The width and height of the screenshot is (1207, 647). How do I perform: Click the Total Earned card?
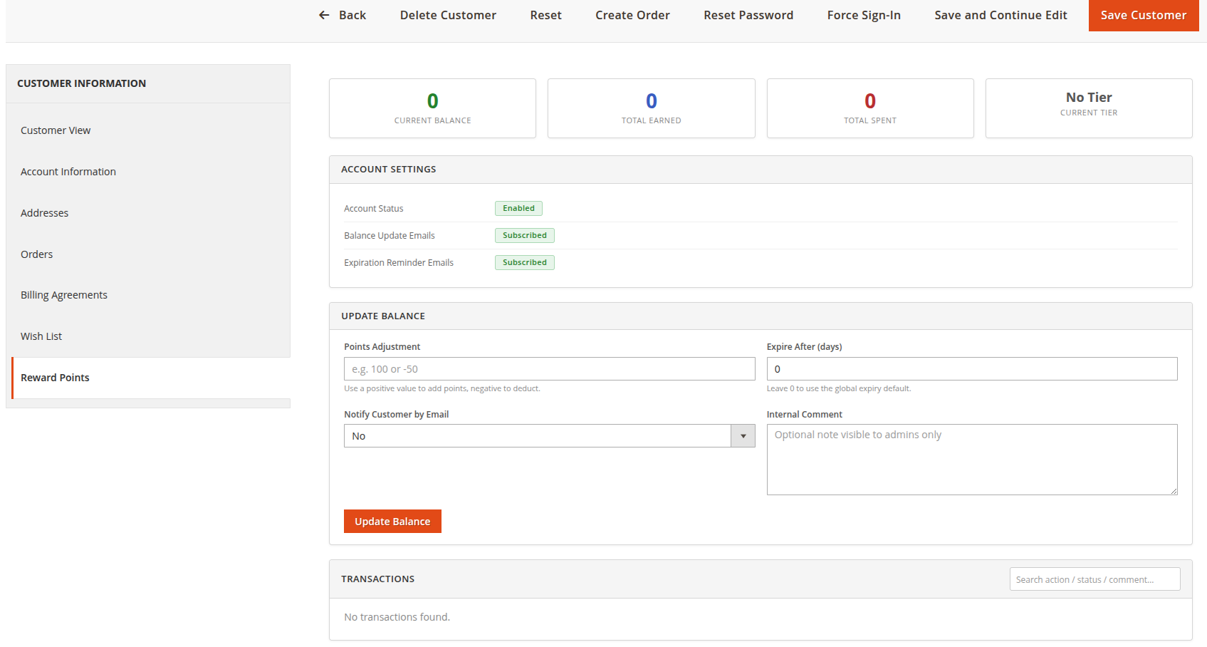pyautogui.click(x=651, y=108)
